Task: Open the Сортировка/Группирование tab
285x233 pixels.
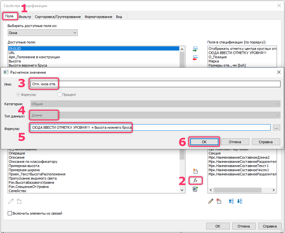Action: click(58, 17)
